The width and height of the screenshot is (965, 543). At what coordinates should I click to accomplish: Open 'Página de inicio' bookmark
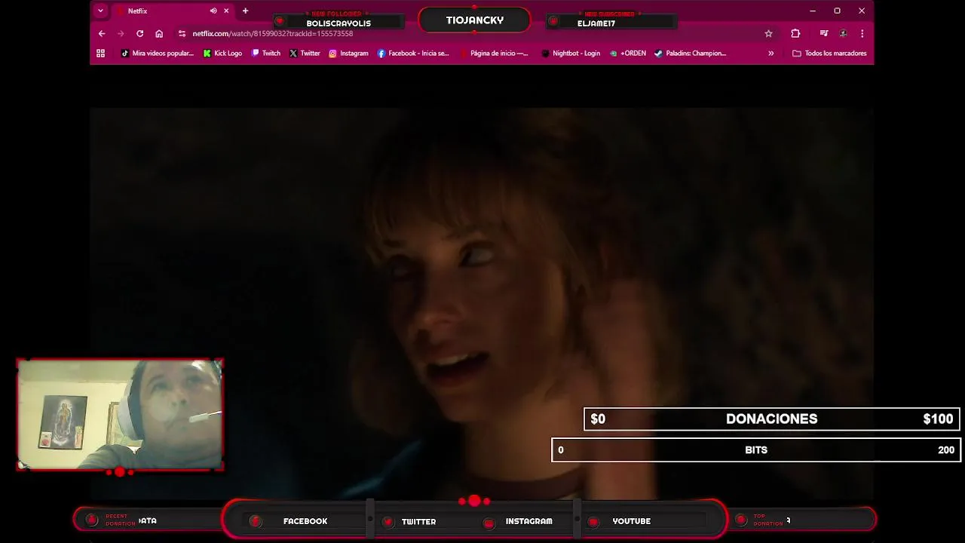tap(494, 53)
